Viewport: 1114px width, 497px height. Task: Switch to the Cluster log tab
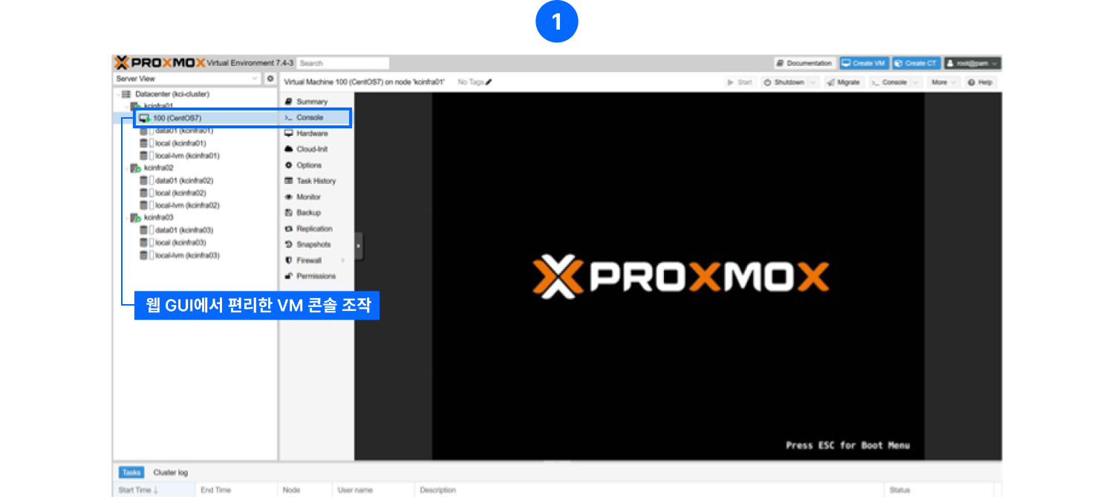[x=171, y=473]
